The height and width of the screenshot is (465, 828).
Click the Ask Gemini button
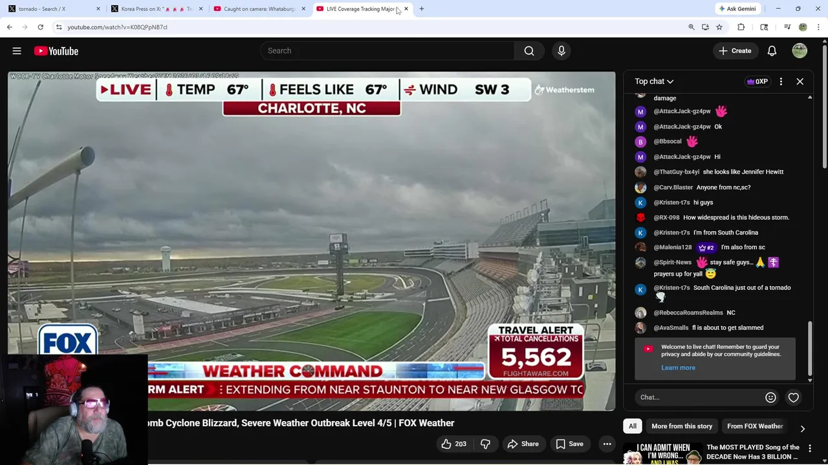pyautogui.click(x=737, y=9)
